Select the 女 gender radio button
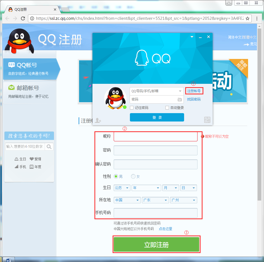 click(x=133, y=177)
